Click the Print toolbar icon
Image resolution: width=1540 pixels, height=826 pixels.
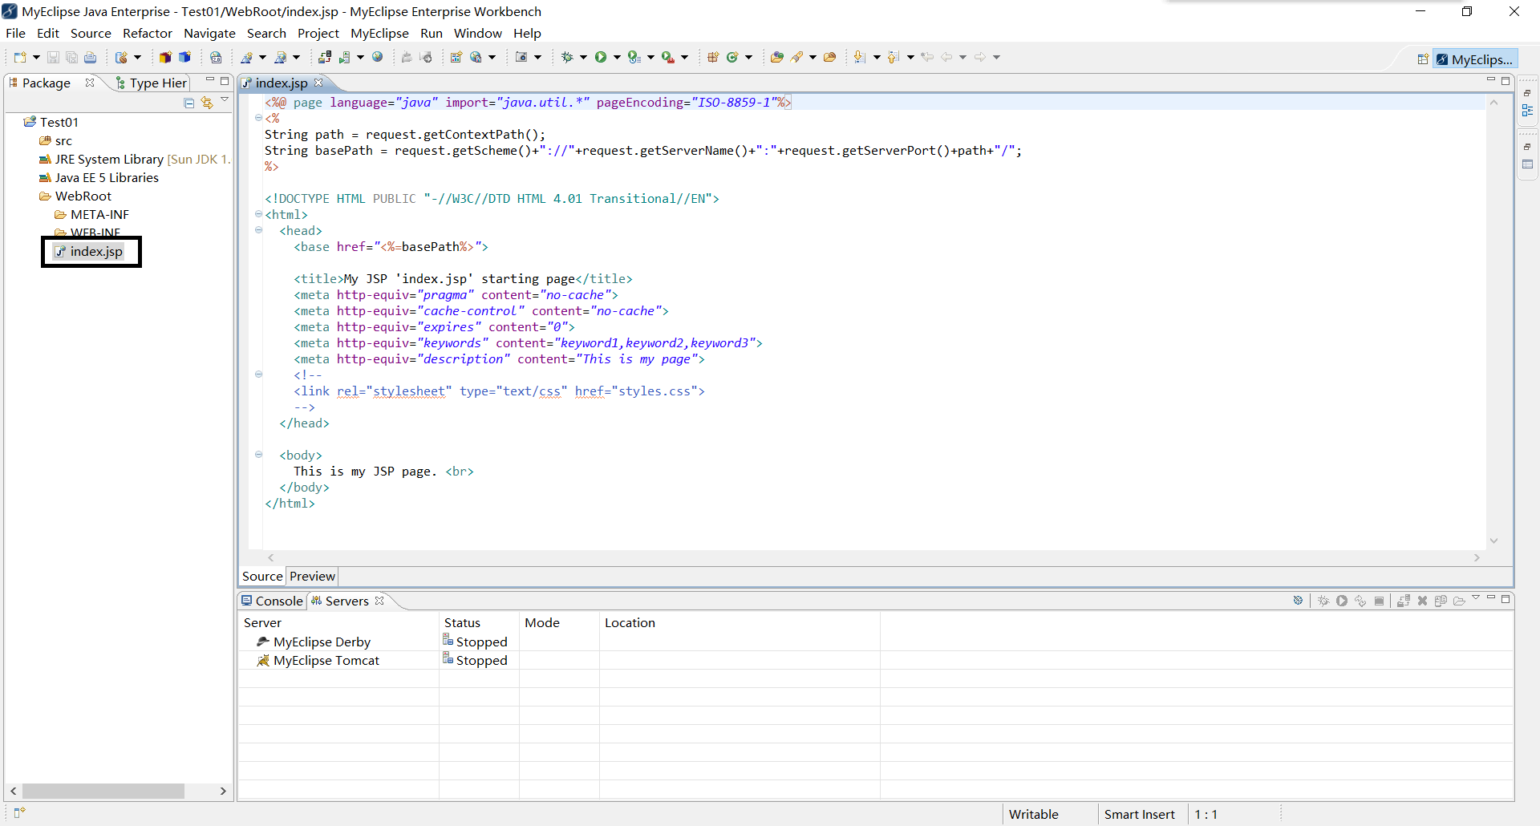click(91, 58)
